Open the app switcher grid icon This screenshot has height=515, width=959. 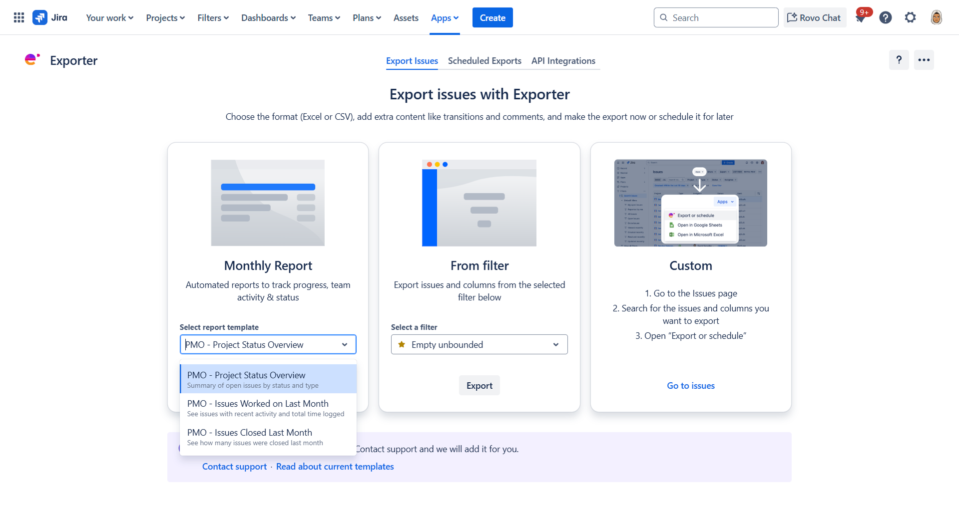coord(19,17)
